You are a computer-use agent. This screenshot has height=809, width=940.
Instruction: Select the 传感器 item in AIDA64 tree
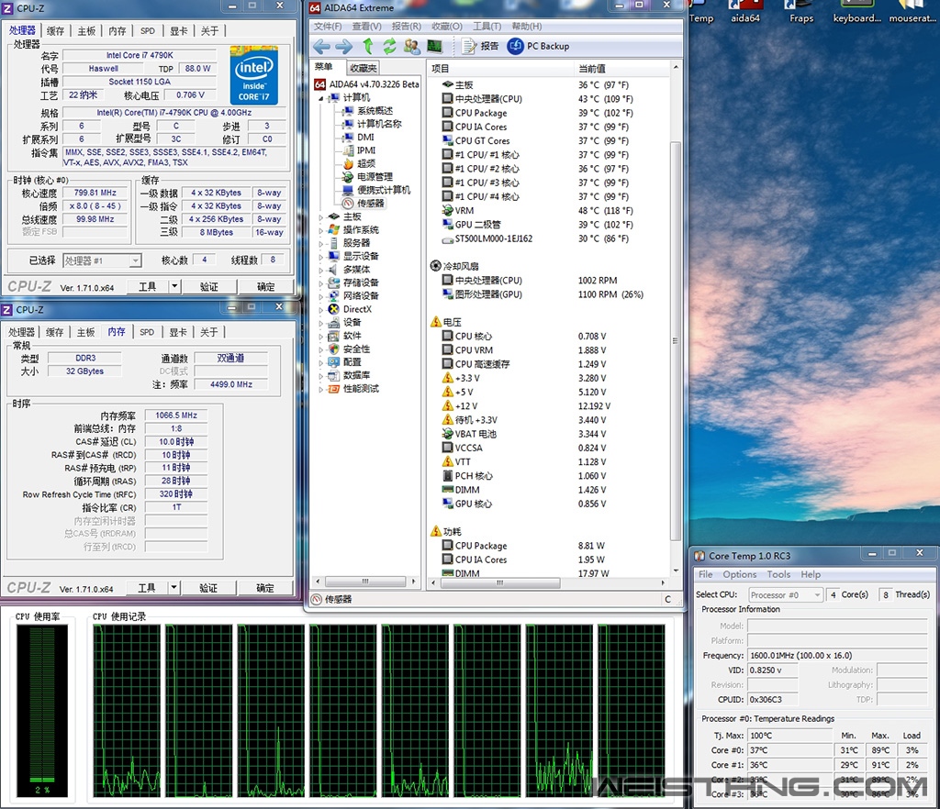tap(364, 203)
